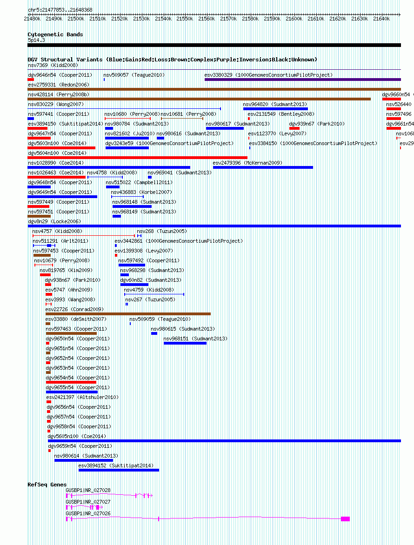Click esv5747 (Ahn2009) label
This screenshot has height=545, width=414.
coord(69,290)
